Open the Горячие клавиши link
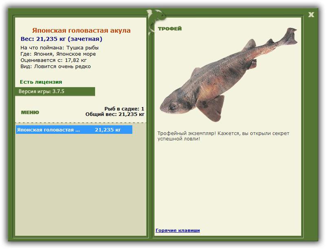 (178, 230)
